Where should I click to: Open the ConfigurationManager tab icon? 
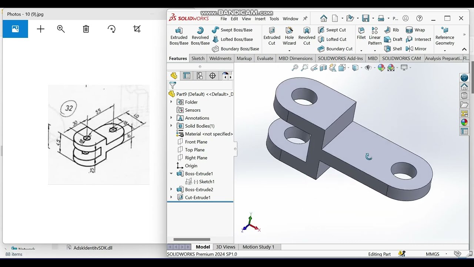[200, 76]
